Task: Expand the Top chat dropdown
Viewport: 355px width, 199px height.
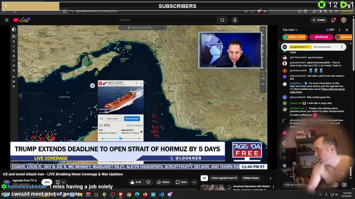Action: point(290,30)
